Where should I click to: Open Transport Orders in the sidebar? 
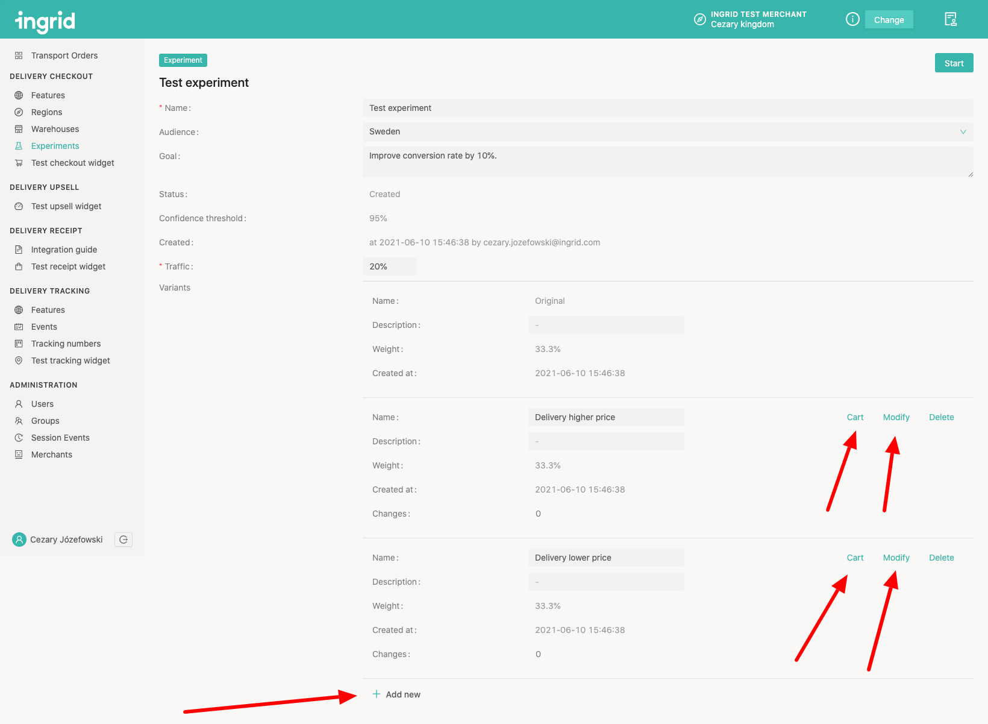[x=64, y=55]
